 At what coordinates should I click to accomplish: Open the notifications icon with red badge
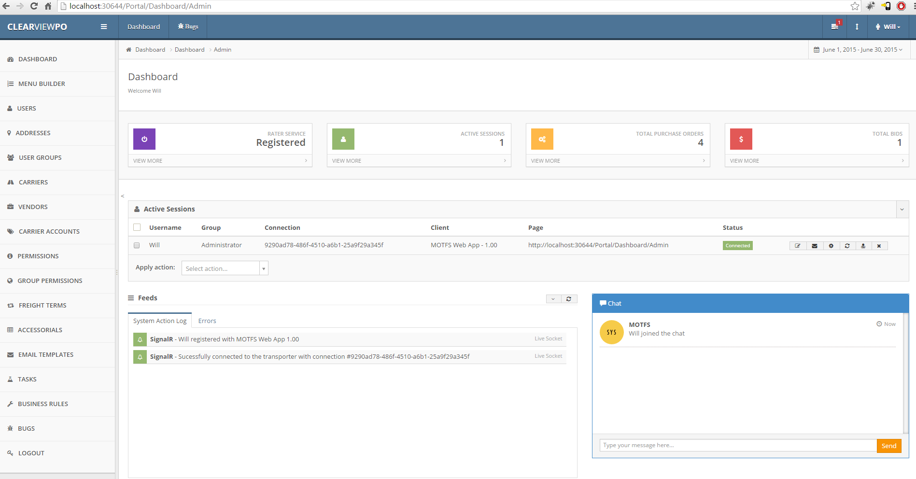coord(835,27)
